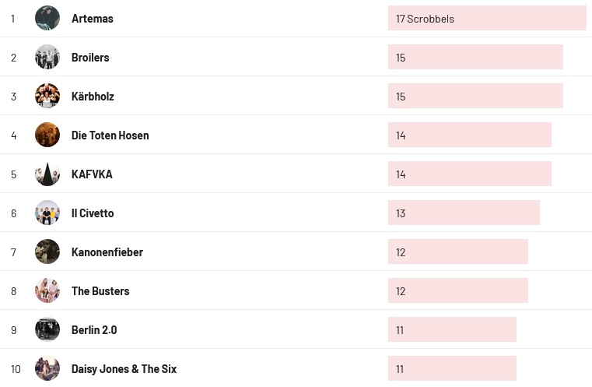Click the Die Toten Hosen name
This screenshot has height=387, width=592.
[110, 135]
